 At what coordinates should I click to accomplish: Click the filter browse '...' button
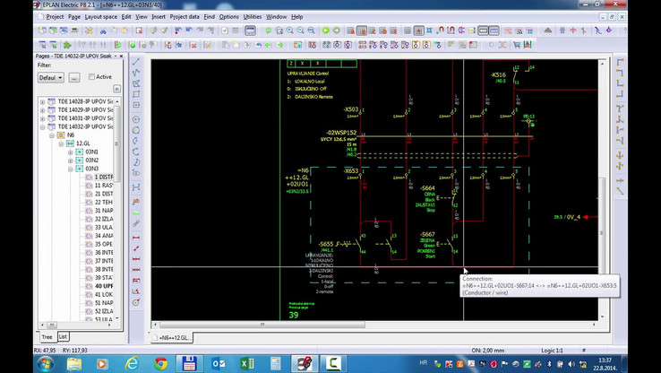(76, 77)
